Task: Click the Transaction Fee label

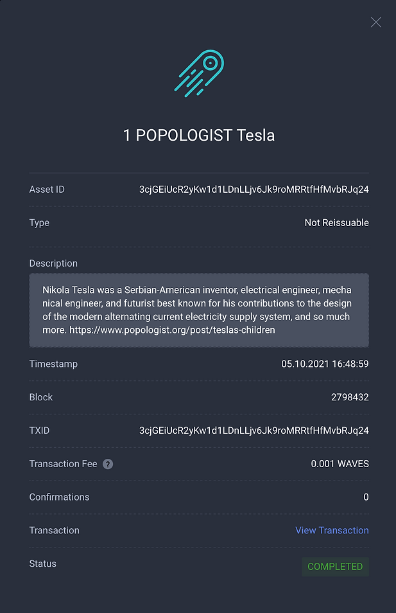Action: 63,464
